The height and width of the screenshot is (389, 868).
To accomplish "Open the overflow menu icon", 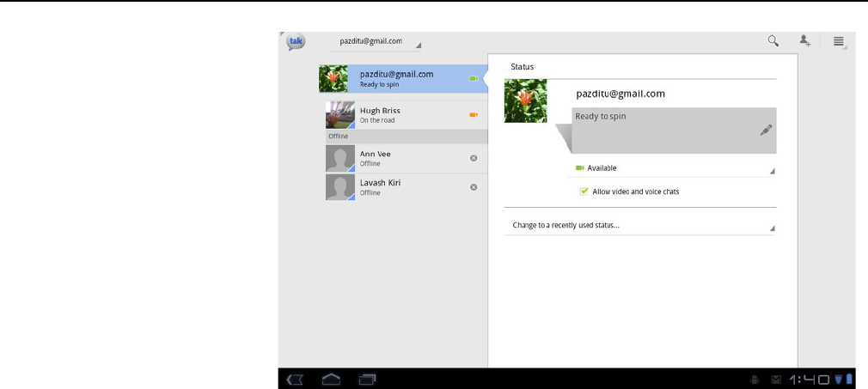I will point(839,41).
